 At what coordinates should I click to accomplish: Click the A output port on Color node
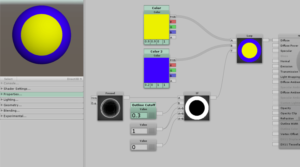click(x=172, y=37)
